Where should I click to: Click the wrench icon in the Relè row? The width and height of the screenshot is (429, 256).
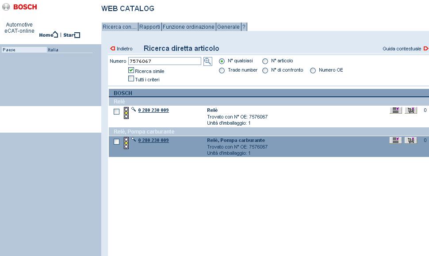134,109
